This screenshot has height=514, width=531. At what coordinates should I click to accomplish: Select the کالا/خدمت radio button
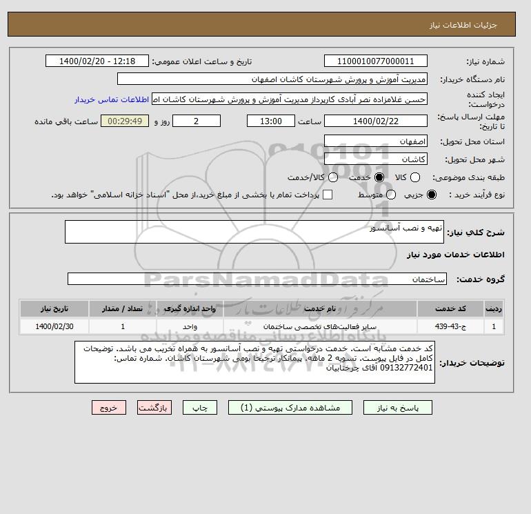tap(333, 177)
